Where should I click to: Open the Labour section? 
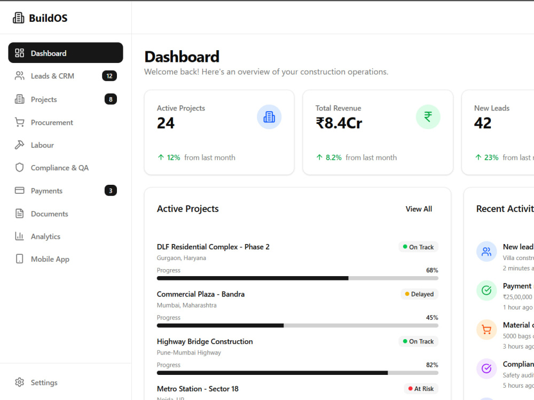65,145
